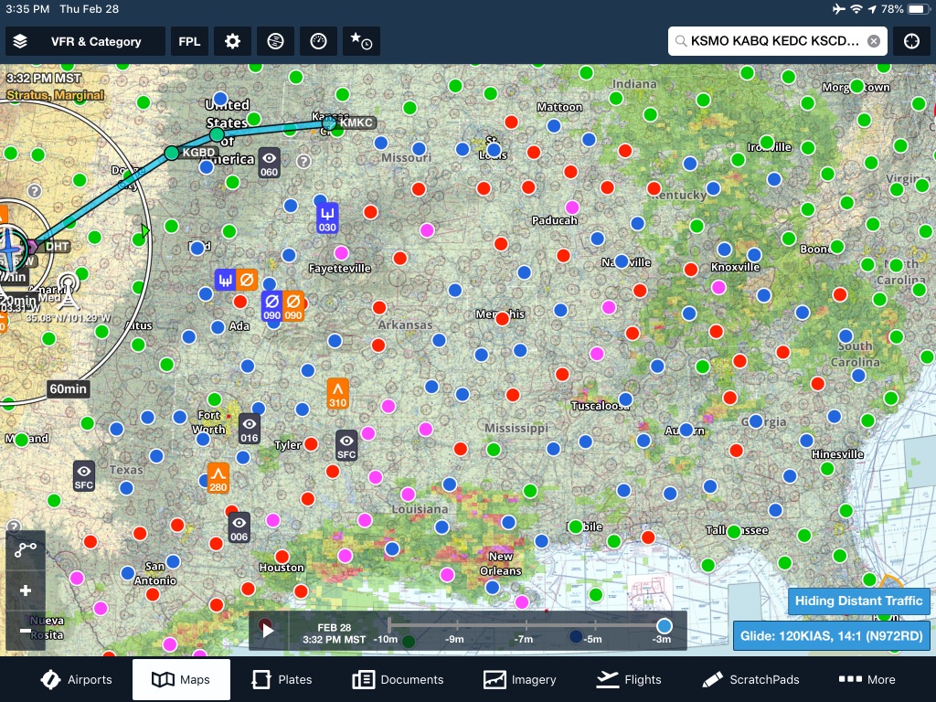Click the radar timeline slider handle
This screenshot has width=936, height=702.
665,625
